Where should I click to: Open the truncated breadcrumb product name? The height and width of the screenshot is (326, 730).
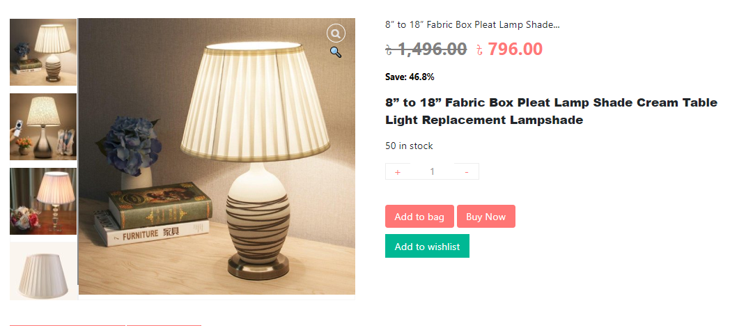coord(472,24)
